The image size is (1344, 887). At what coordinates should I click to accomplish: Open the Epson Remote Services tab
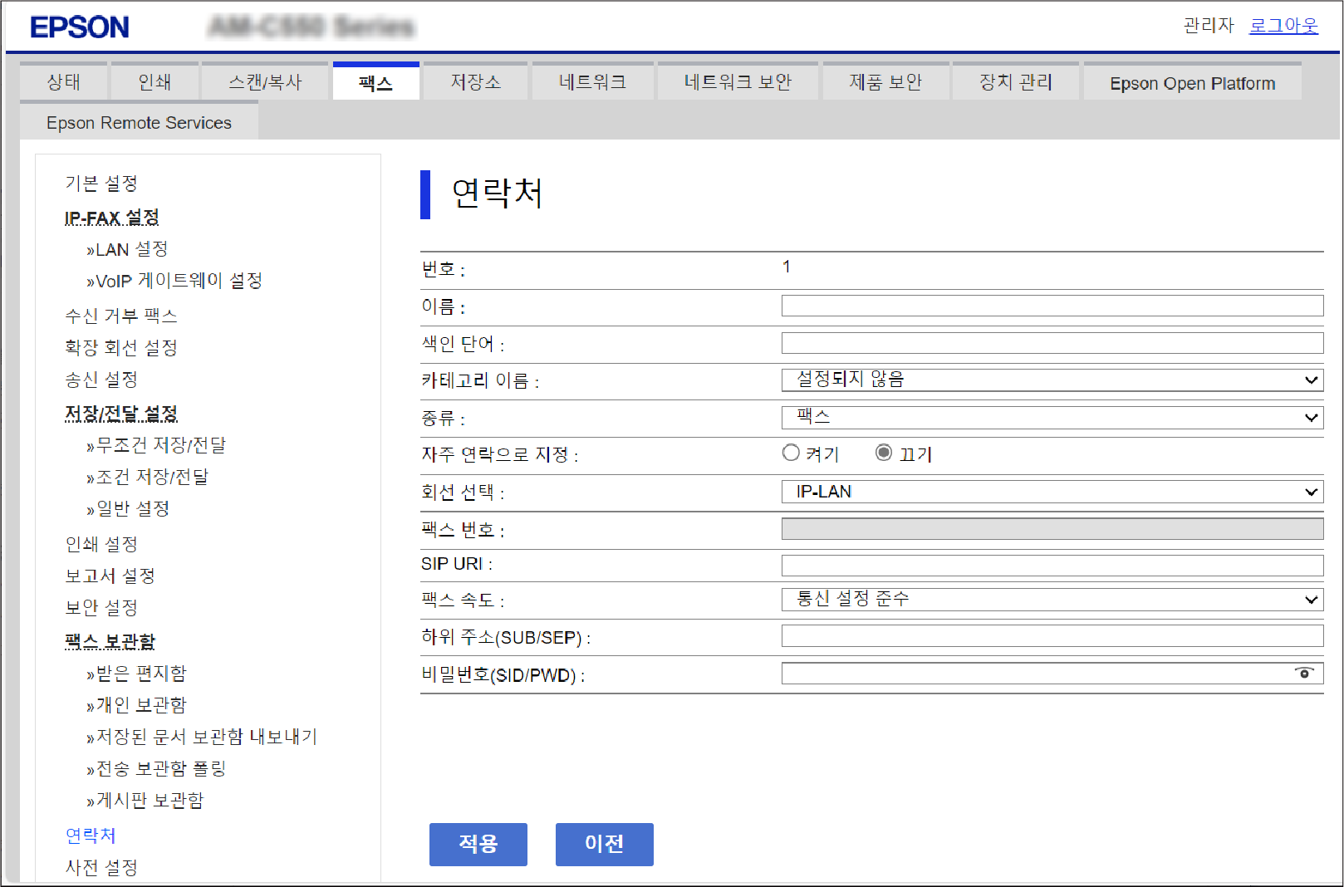click(139, 123)
